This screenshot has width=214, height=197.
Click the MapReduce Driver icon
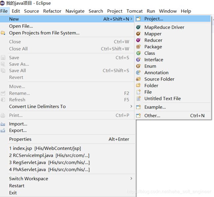(x=138, y=27)
